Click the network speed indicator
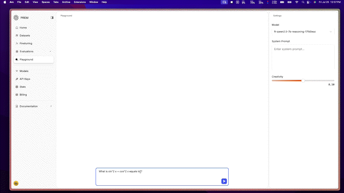Image resolution: width=344 pixels, height=193 pixels. click(274, 2)
